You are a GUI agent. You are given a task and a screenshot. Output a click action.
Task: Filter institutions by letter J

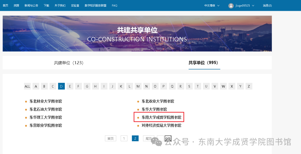click(x=113, y=86)
